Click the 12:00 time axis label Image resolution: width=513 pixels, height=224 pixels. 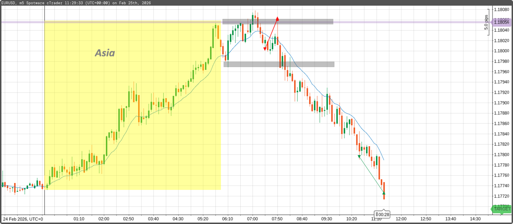[401, 219]
